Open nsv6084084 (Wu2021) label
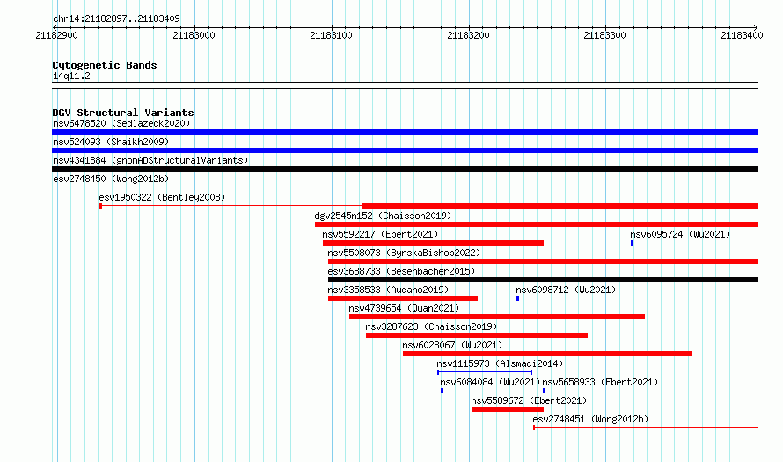This screenshot has width=783, height=462. tap(490, 382)
